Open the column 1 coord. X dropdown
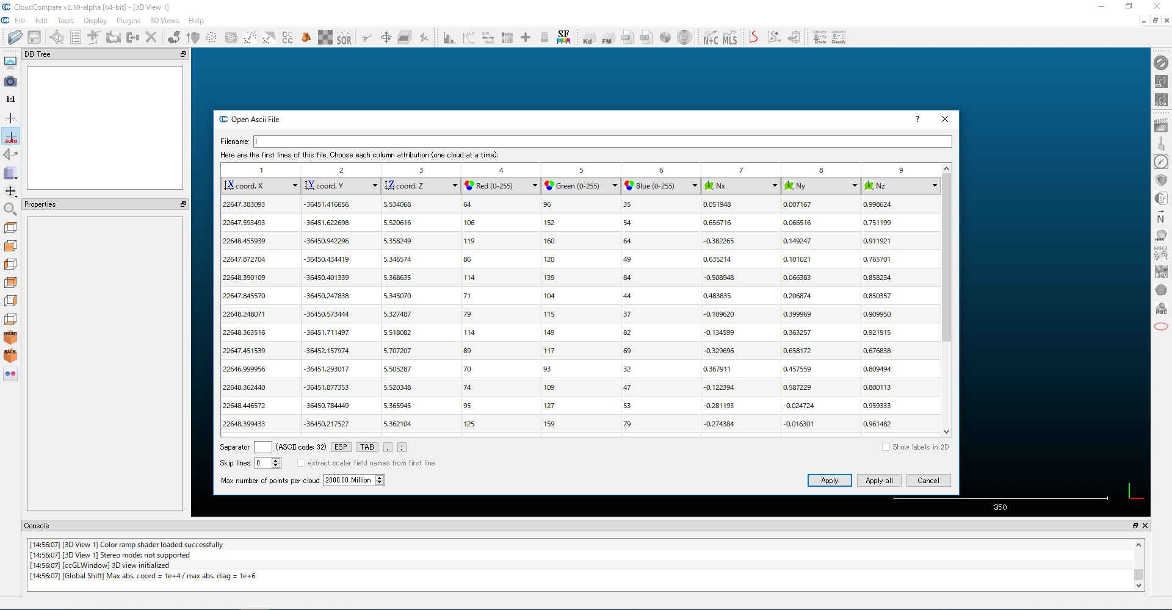Viewport: 1172px width, 610px height. click(x=261, y=185)
